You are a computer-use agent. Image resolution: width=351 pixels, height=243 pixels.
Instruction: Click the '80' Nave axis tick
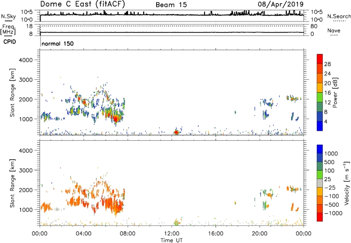(x=314, y=26)
